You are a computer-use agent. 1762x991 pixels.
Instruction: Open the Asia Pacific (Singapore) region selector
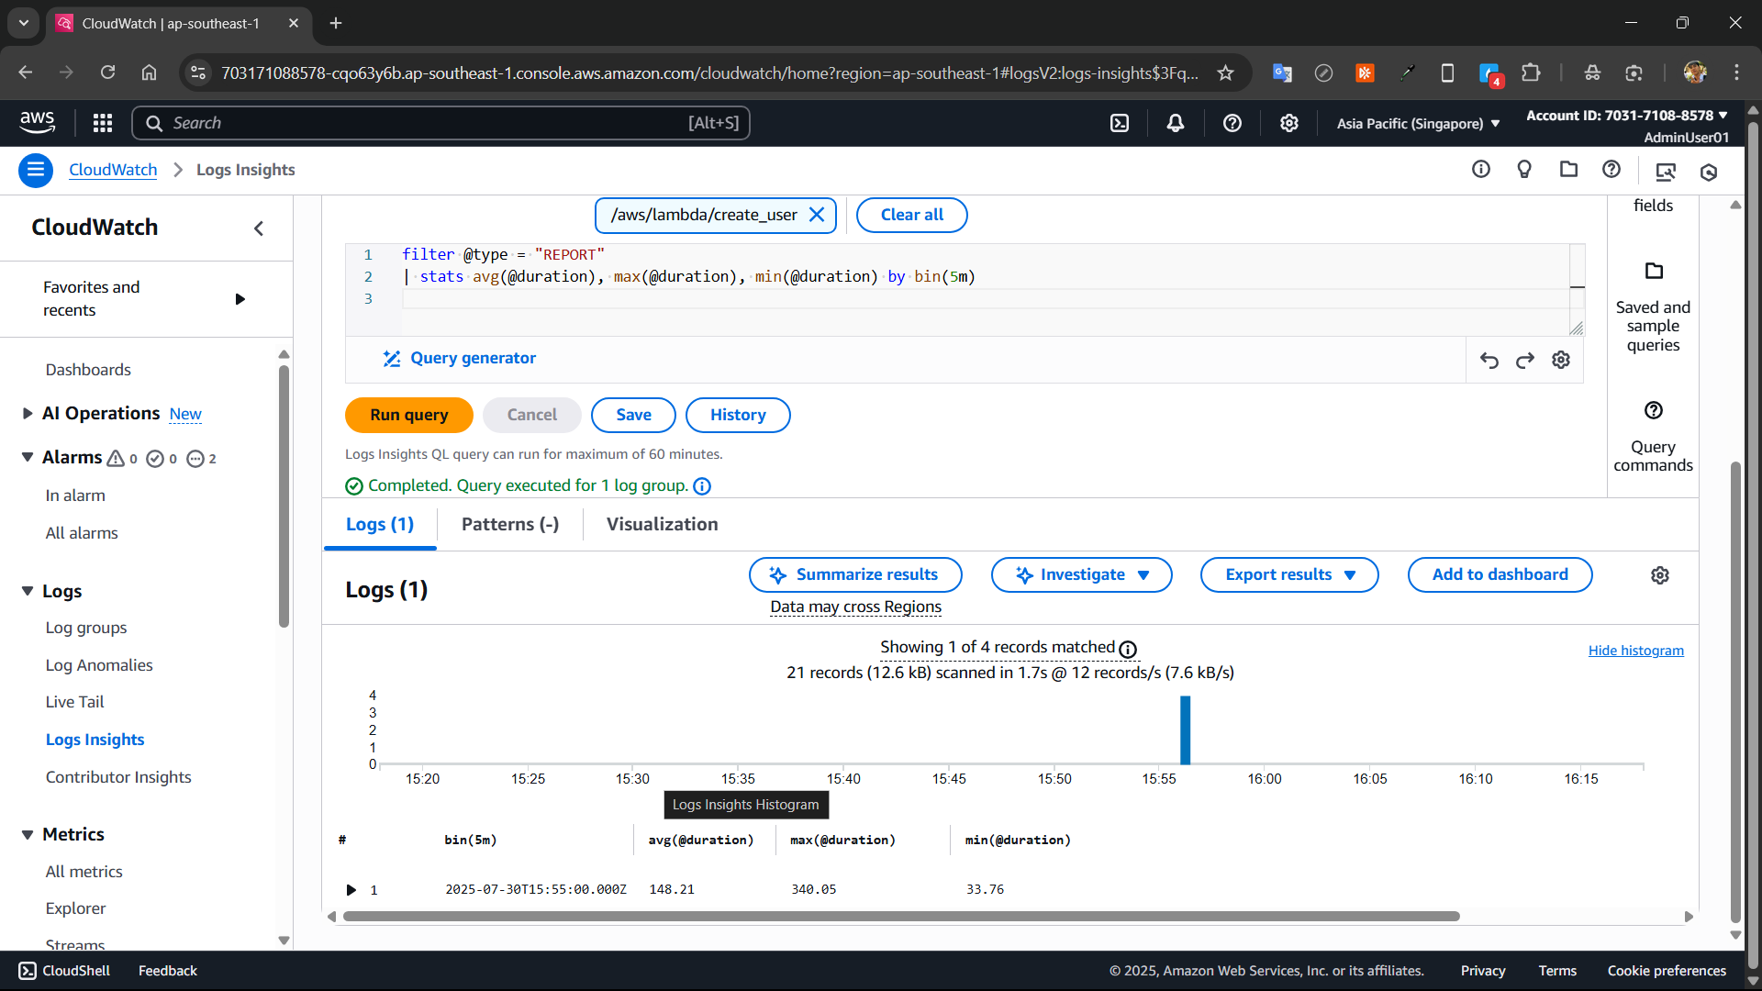pyautogui.click(x=1418, y=123)
